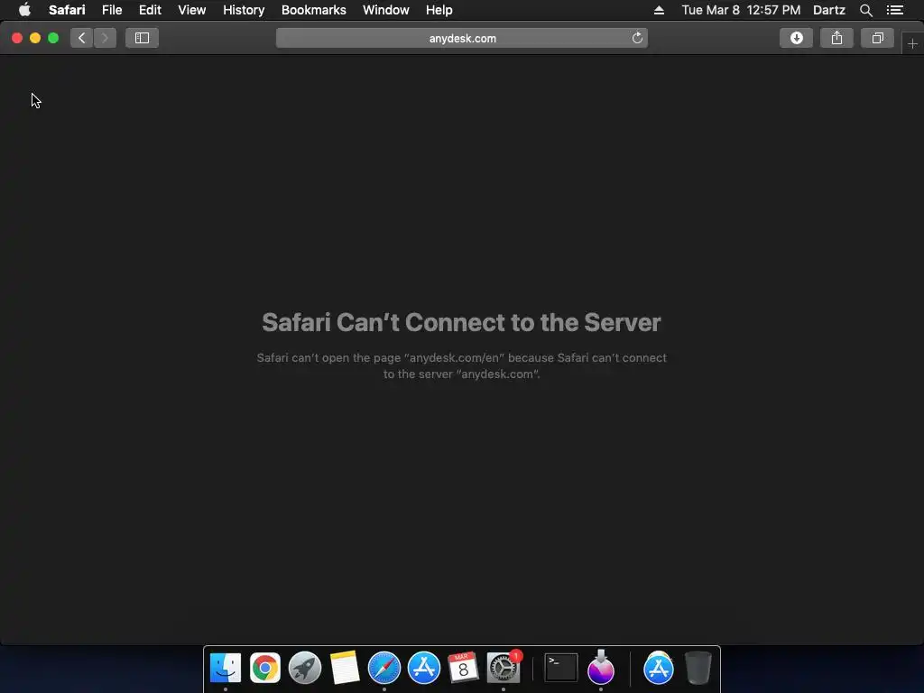The width and height of the screenshot is (924, 693).
Task: Open the Share menu in Safari toolbar
Action: [x=836, y=38]
